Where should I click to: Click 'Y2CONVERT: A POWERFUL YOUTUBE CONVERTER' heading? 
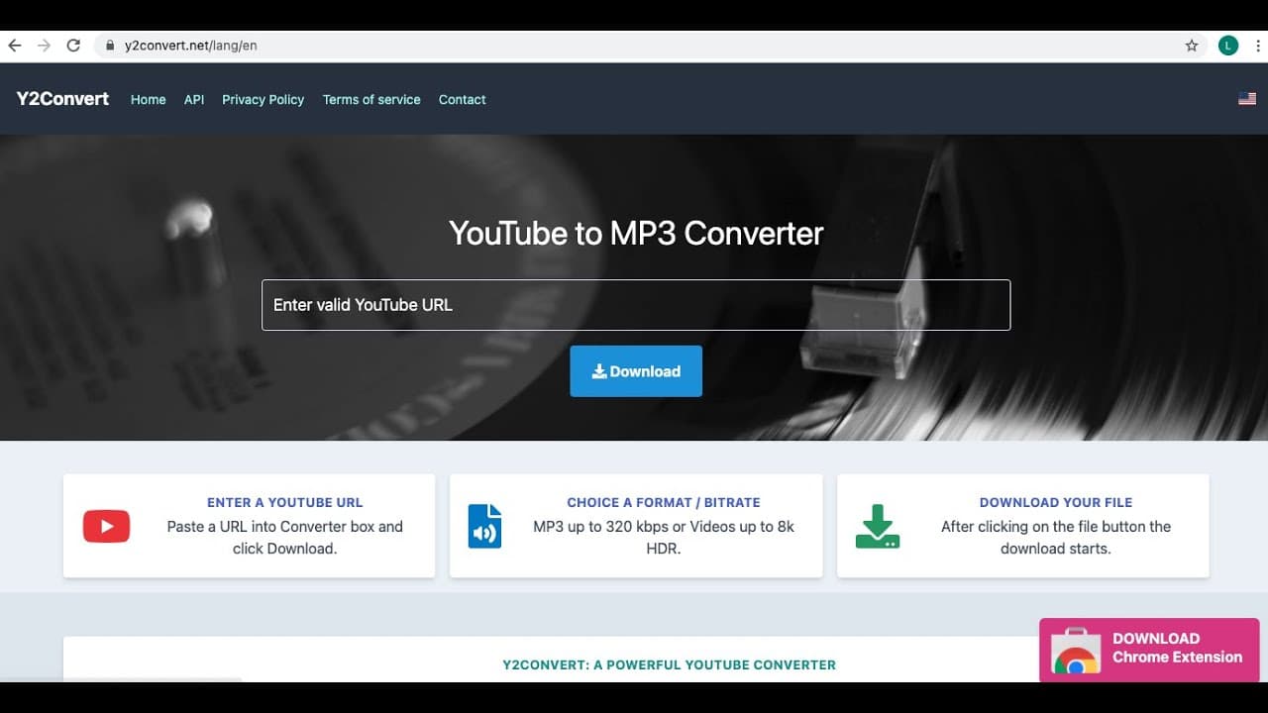(x=669, y=664)
